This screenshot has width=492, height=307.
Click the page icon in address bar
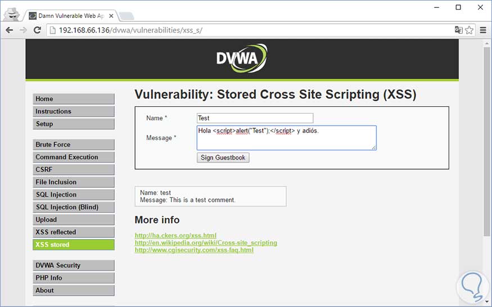coord(53,30)
